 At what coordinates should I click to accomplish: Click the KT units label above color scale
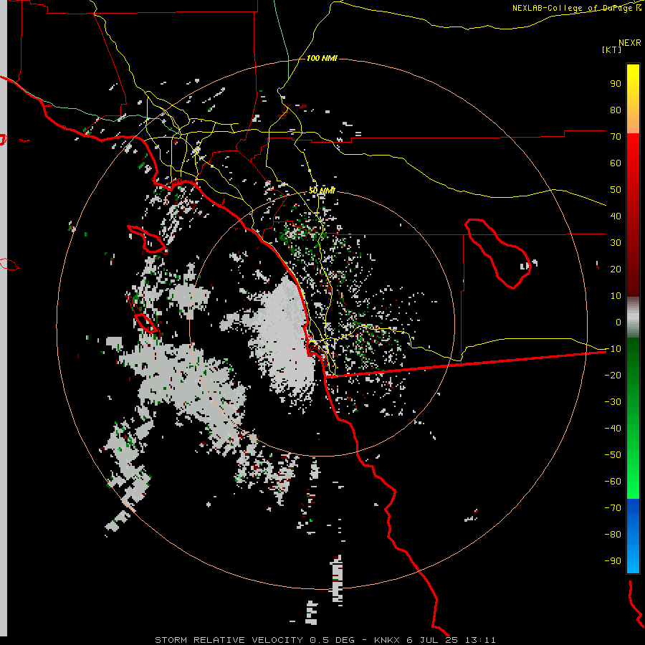tap(611, 49)
